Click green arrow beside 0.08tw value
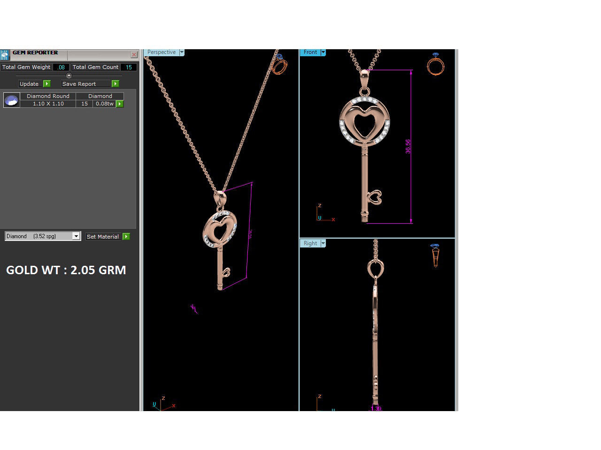Screen dimensions: 601x450 (x=120, y=104)
